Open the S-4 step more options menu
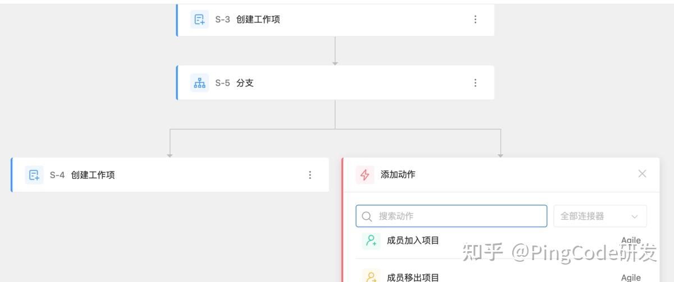The height and width of the screenshot is (282, 674). [x=310, y=175]
